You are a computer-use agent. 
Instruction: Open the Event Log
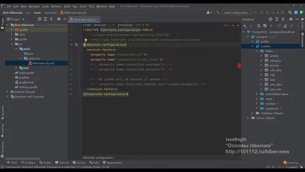point(291,162)
